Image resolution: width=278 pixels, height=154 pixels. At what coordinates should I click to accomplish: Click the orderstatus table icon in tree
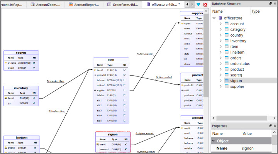tap(227, 63)
